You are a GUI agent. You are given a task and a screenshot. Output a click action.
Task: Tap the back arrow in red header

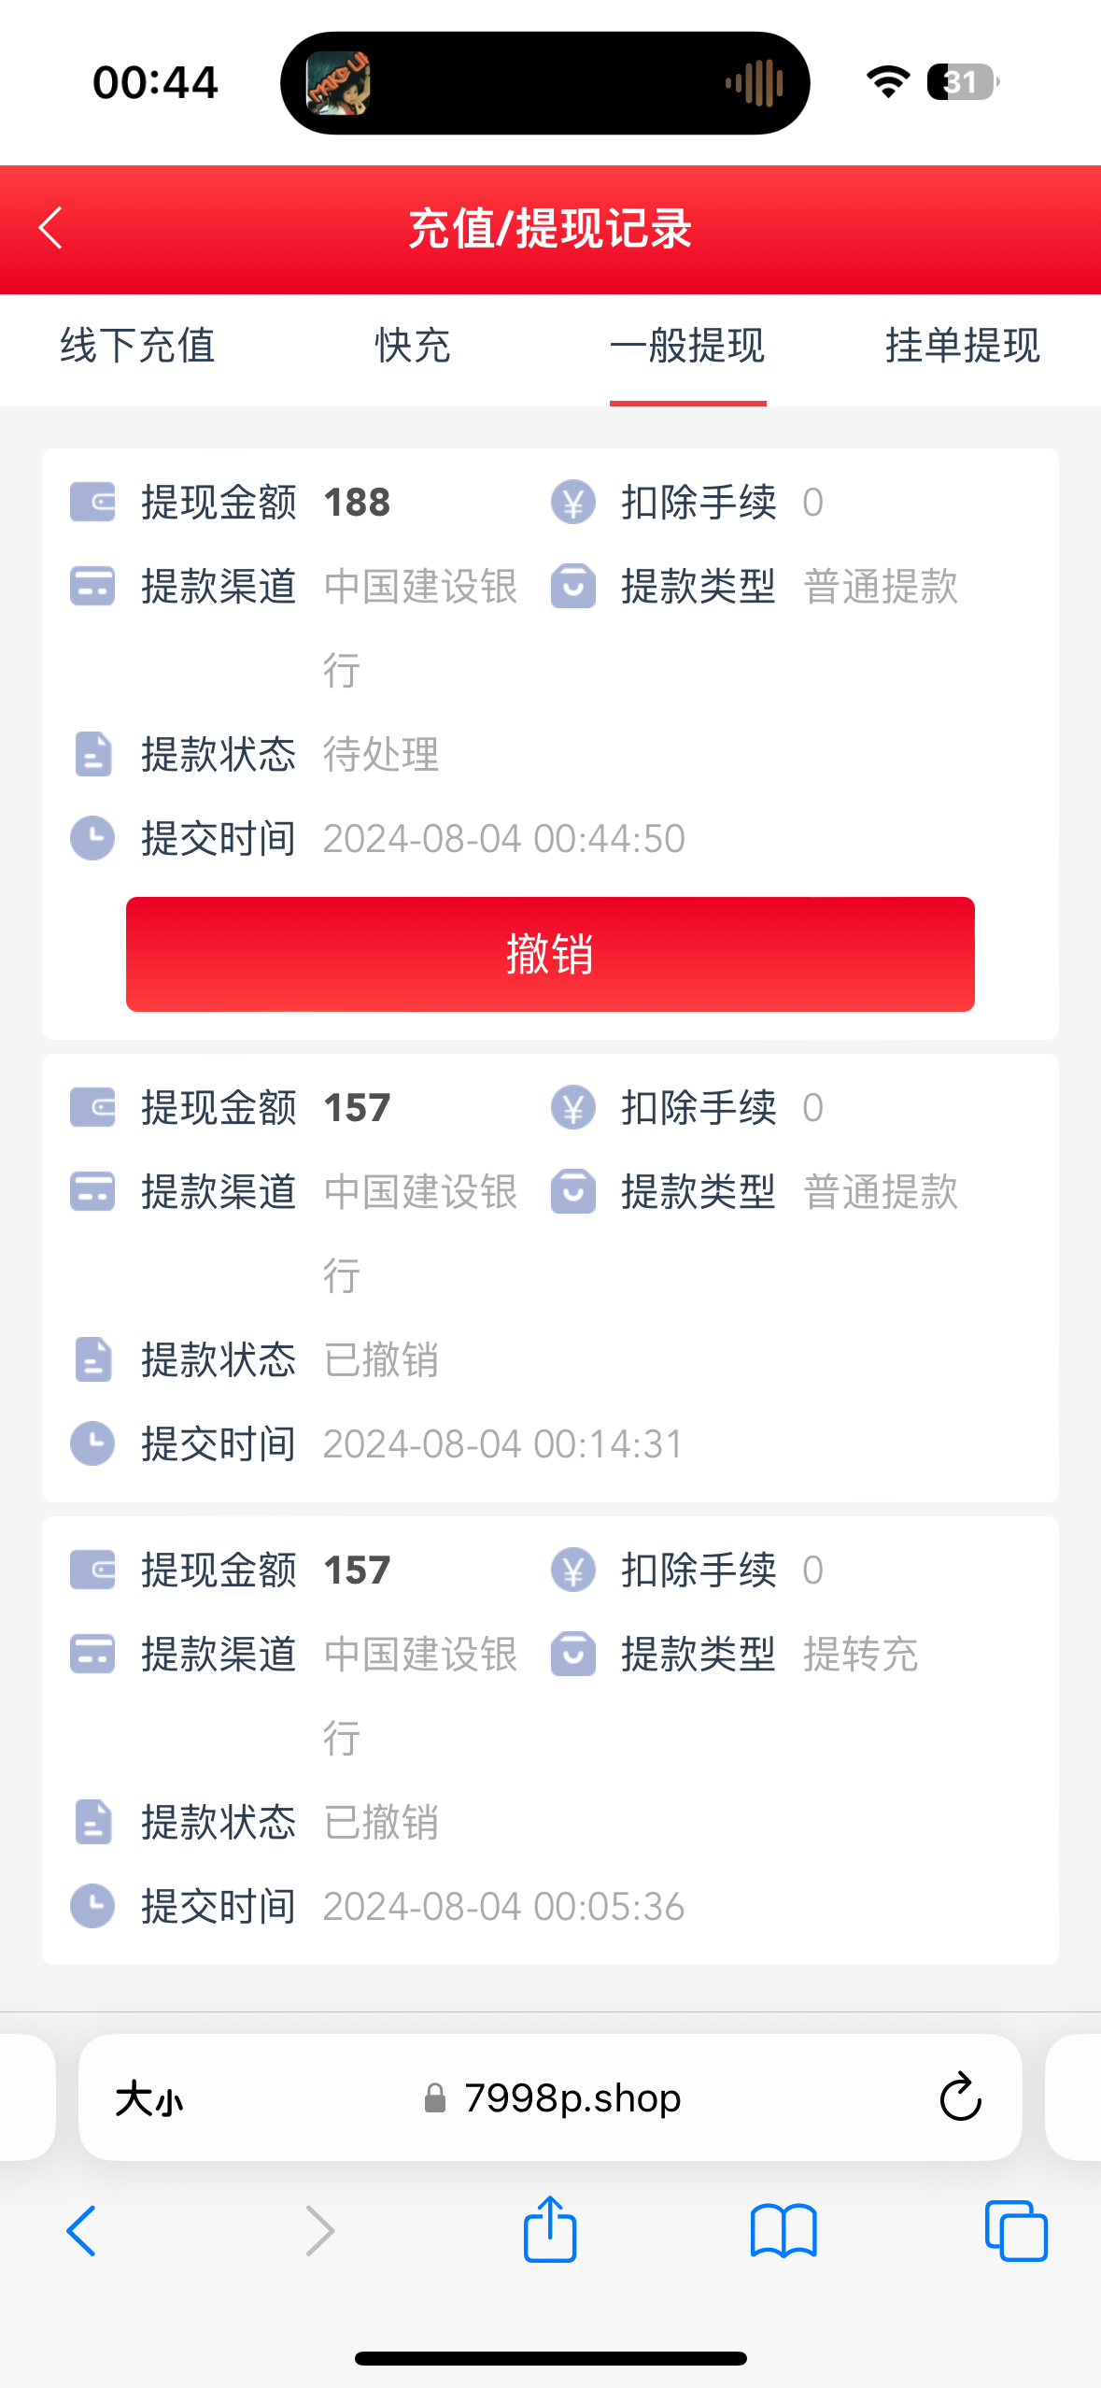click(x=51, y=228)
